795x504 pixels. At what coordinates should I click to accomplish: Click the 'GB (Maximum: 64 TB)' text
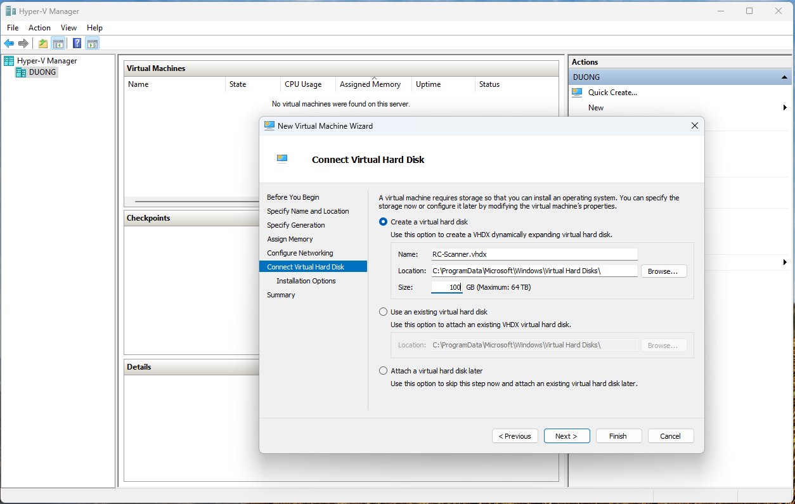click(x=498, y=287)
